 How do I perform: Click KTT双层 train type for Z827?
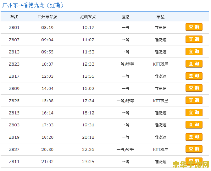[160, 150]
